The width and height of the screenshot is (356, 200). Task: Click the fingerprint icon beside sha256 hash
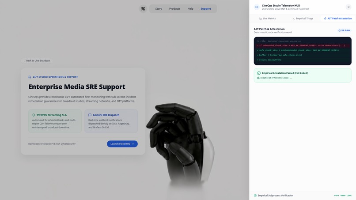[x=258, y=78]
